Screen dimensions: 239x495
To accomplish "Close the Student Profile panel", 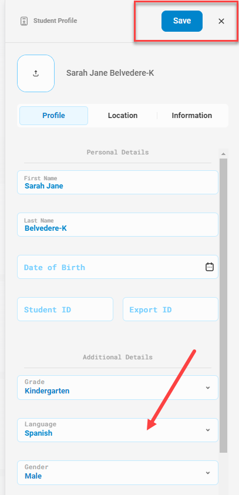I will pos(221,21).
